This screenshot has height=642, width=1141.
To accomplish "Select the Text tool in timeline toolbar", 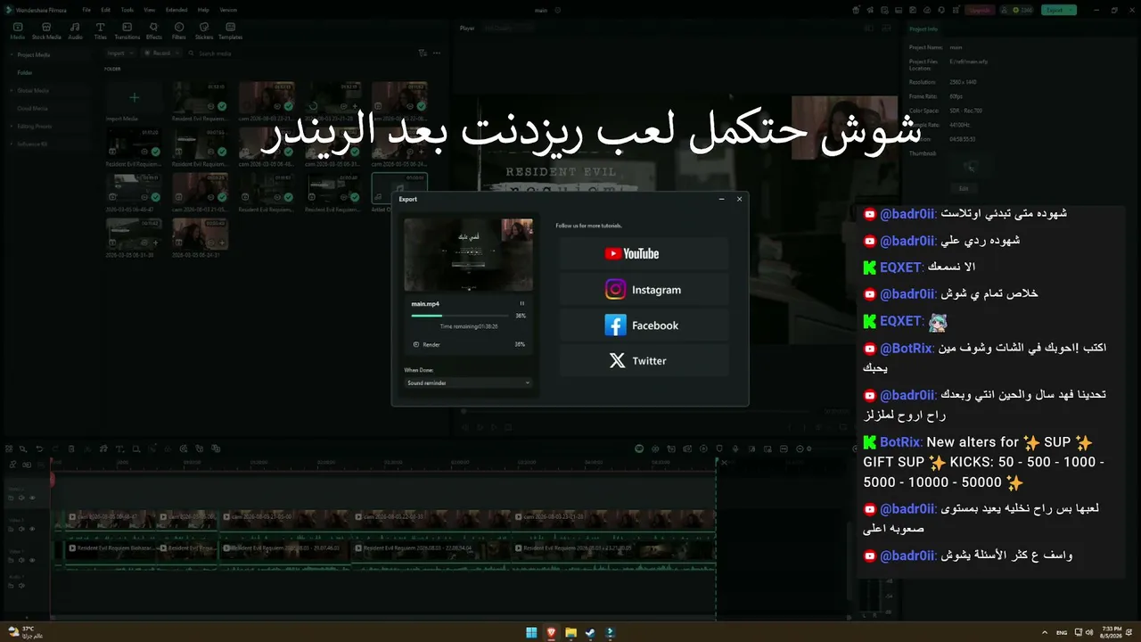I will (x=119, y=449).
